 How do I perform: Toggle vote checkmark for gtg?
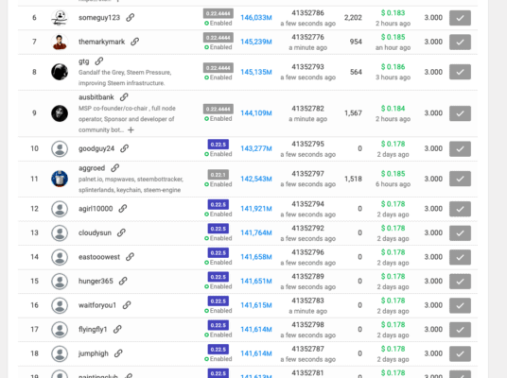pos(460,72)
